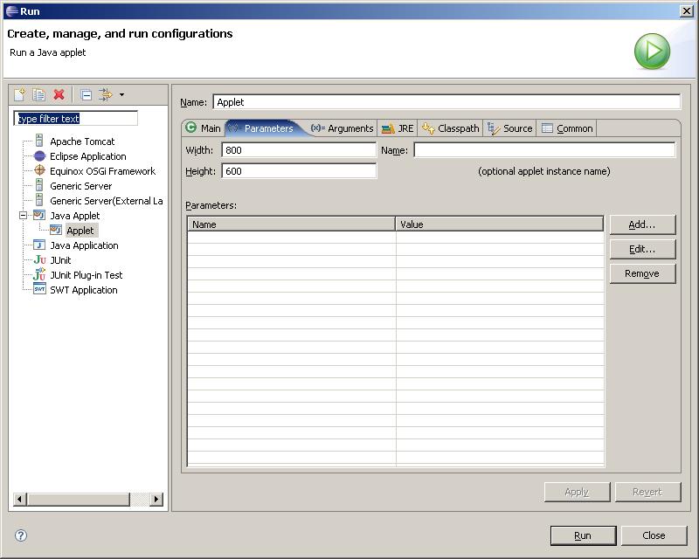The image size is (699, 559).
Task: Open the Classpath tab
Action: (451, 128)
